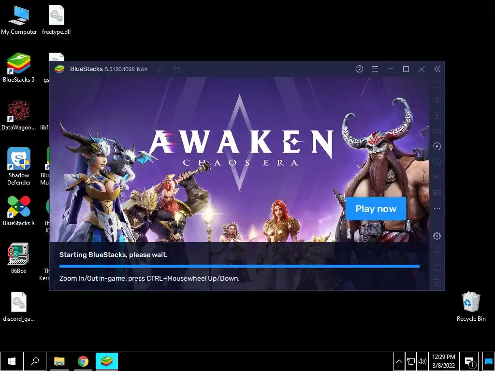Open the Windows Start menu
The height and width of the screenshot is (371, 495).
point(12,361)
